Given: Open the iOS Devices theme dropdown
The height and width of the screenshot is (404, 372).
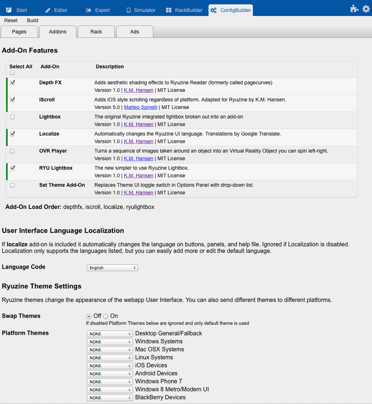Looking at the screenshot, I should pos(110,366).
